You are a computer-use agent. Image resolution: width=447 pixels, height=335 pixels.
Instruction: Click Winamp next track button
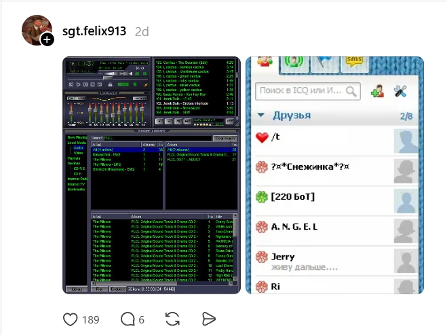click(x=100, y=84)
